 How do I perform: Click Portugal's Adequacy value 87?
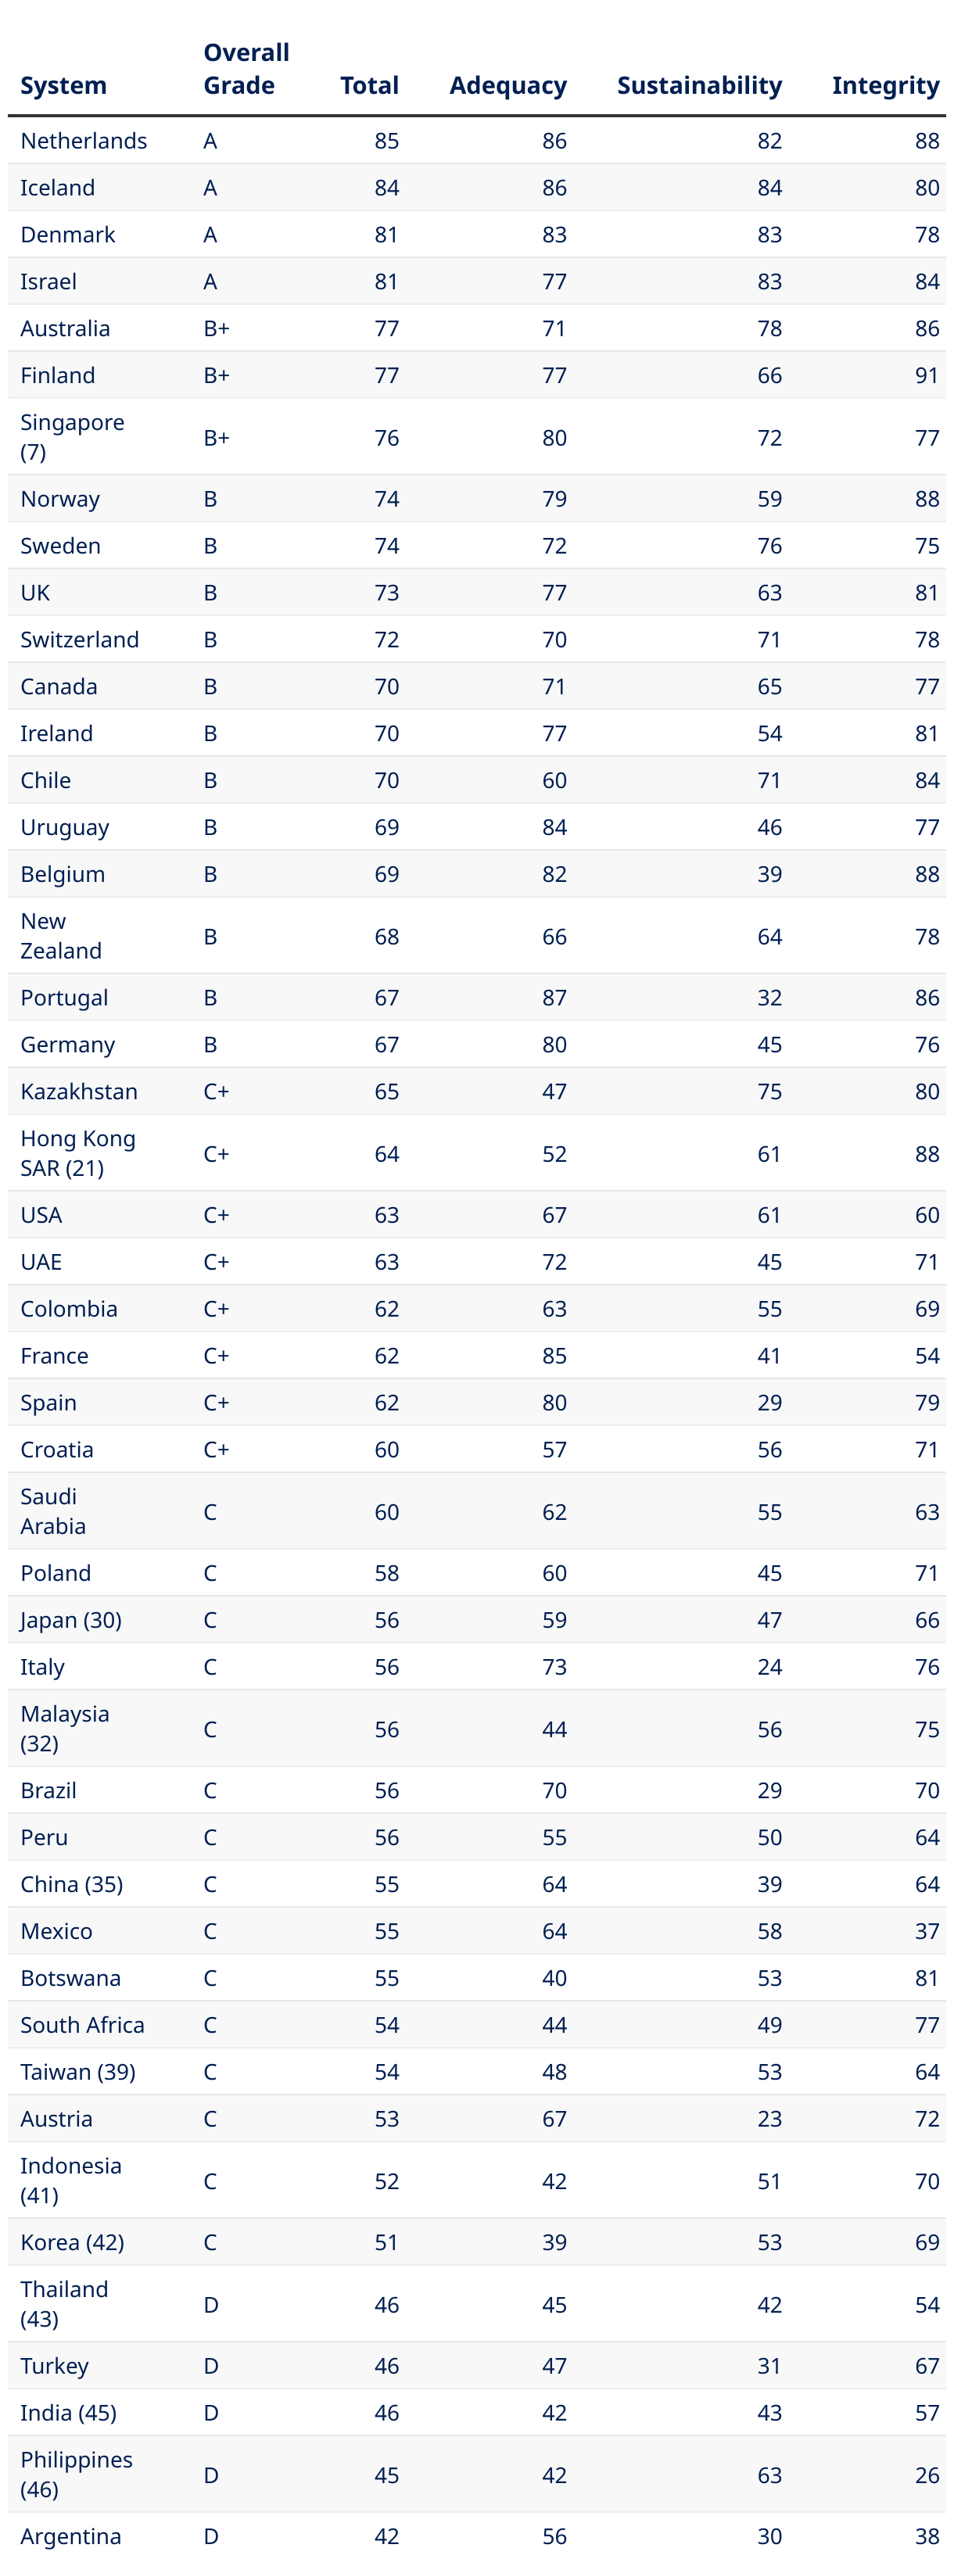click(x=554, y=997)
